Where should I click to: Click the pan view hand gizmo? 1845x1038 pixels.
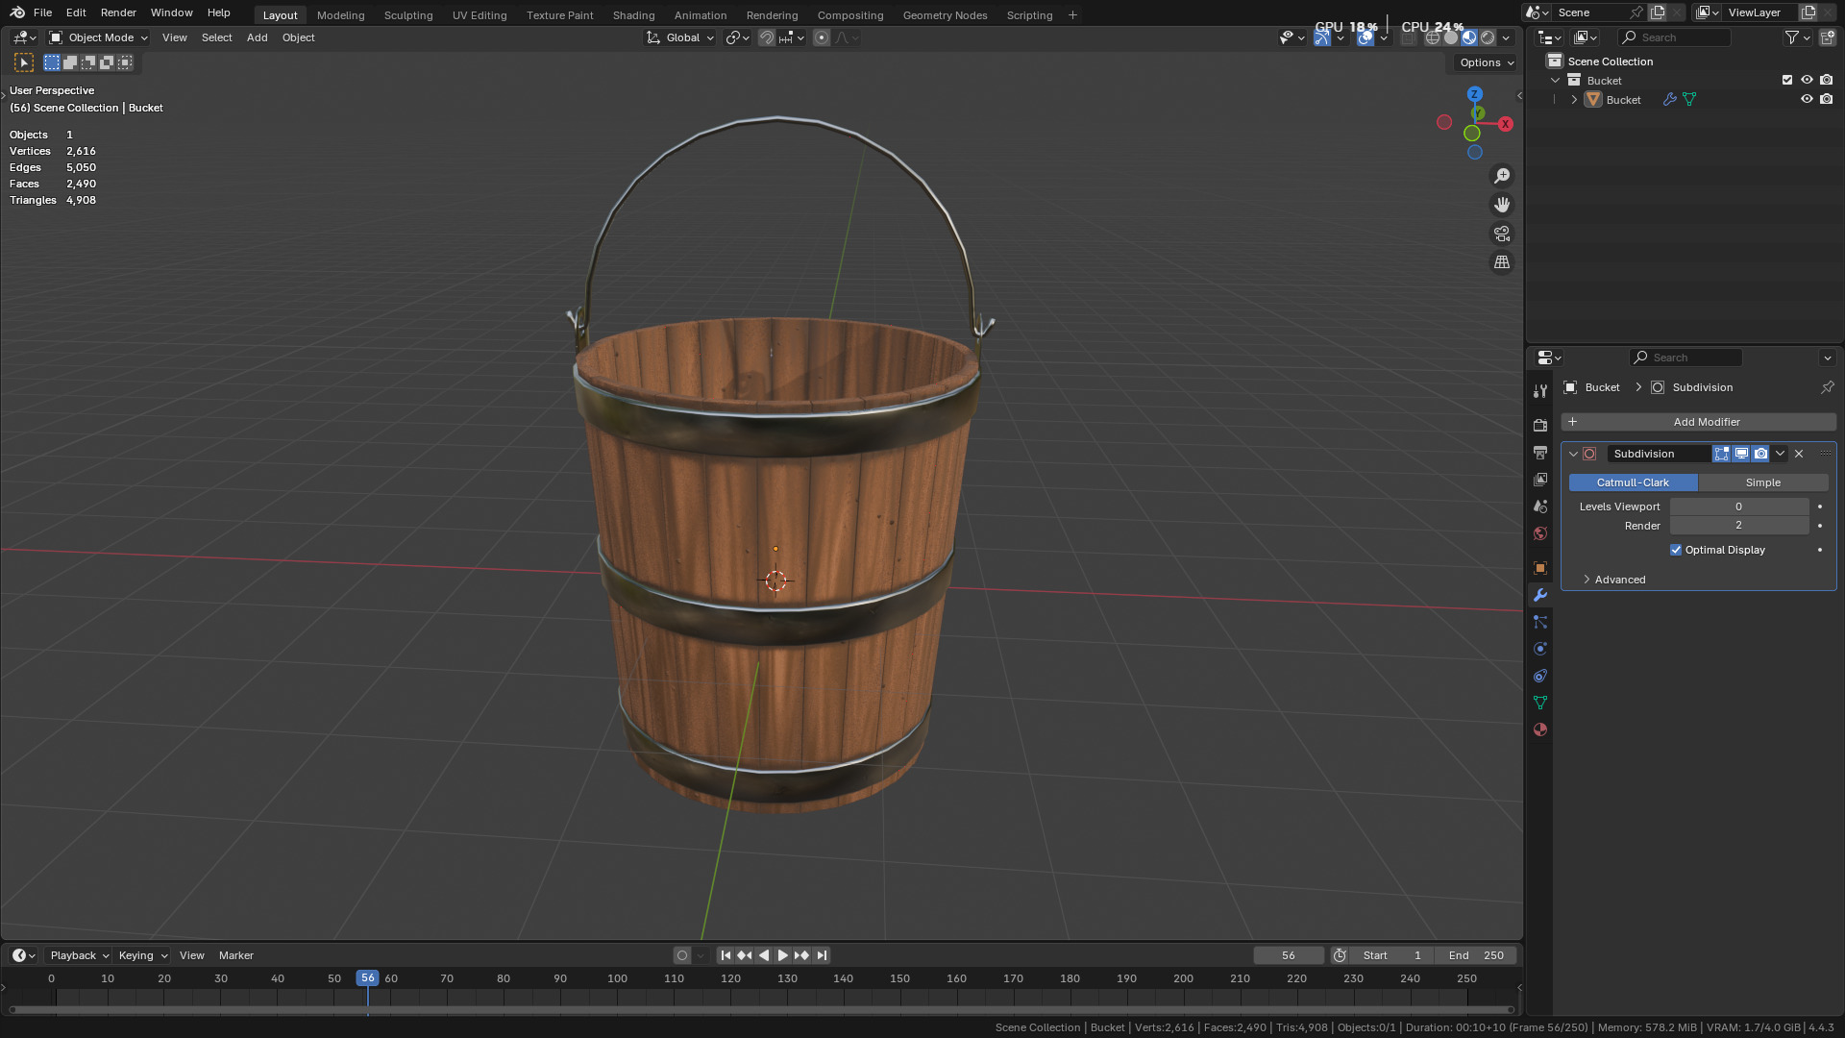[x=1502, y=205]
